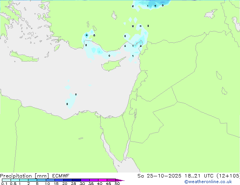Click the 35–40 mm legend swatch
The height and width of the screenshot is (185, 240).
coord(94,180)
